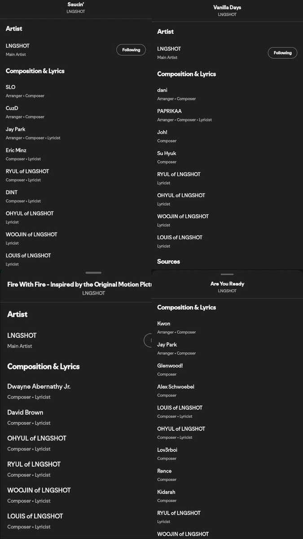
Task: Select Eric Minz composer lyricist entry
Action: pos(75,155)
